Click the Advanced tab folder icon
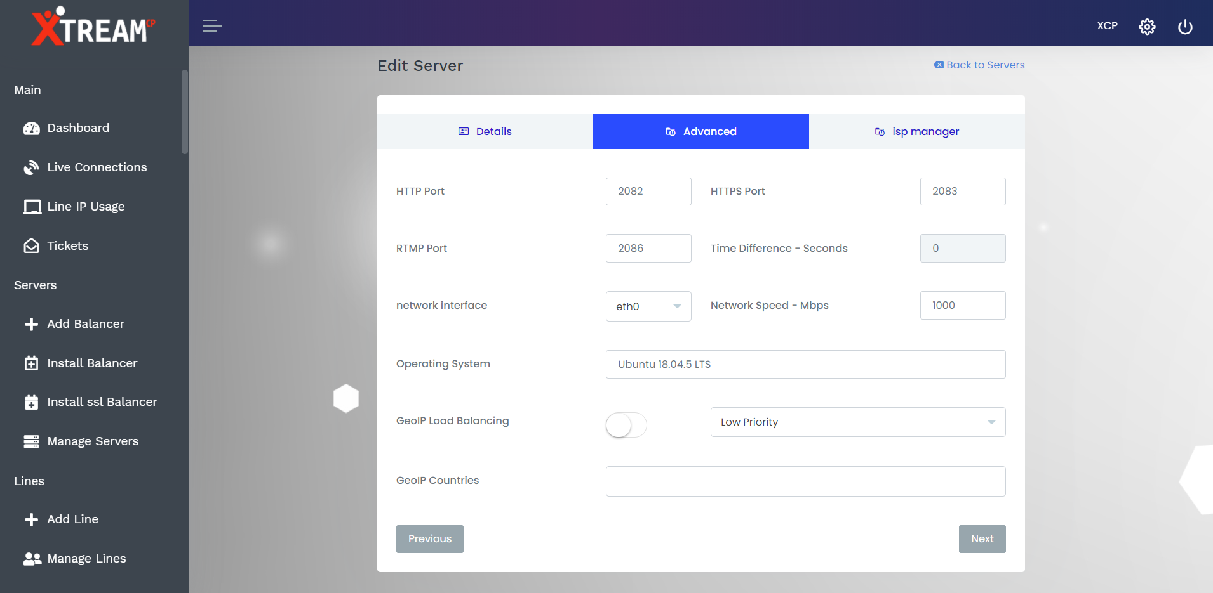Image resolution: width=1213 pixels, height=593 pixels. 671,132
